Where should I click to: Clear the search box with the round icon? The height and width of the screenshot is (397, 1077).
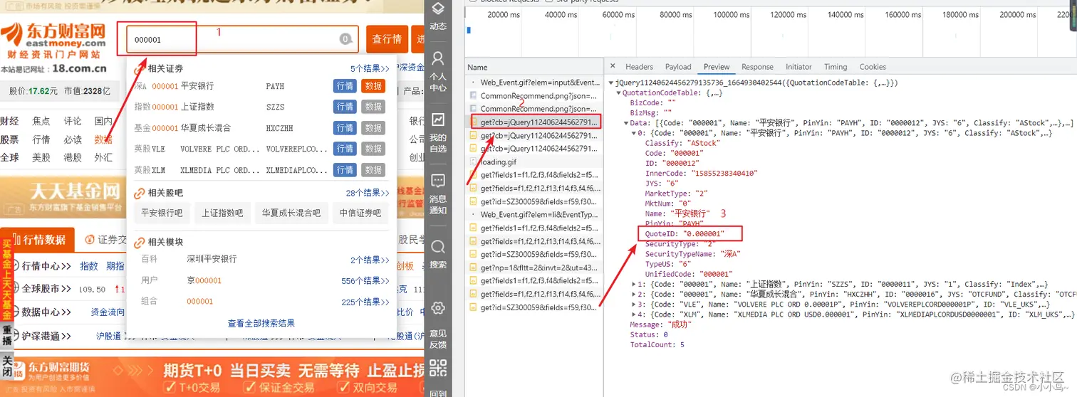pos(345,40)
